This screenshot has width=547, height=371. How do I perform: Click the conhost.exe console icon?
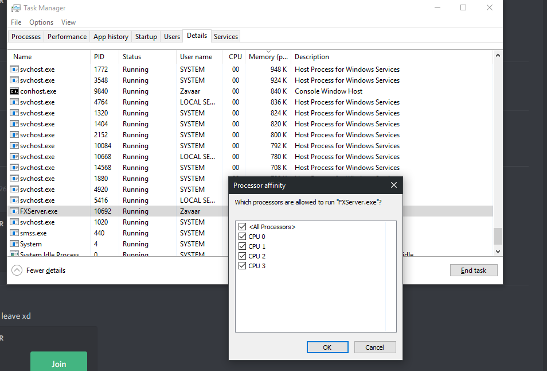[x=14, y=91]
